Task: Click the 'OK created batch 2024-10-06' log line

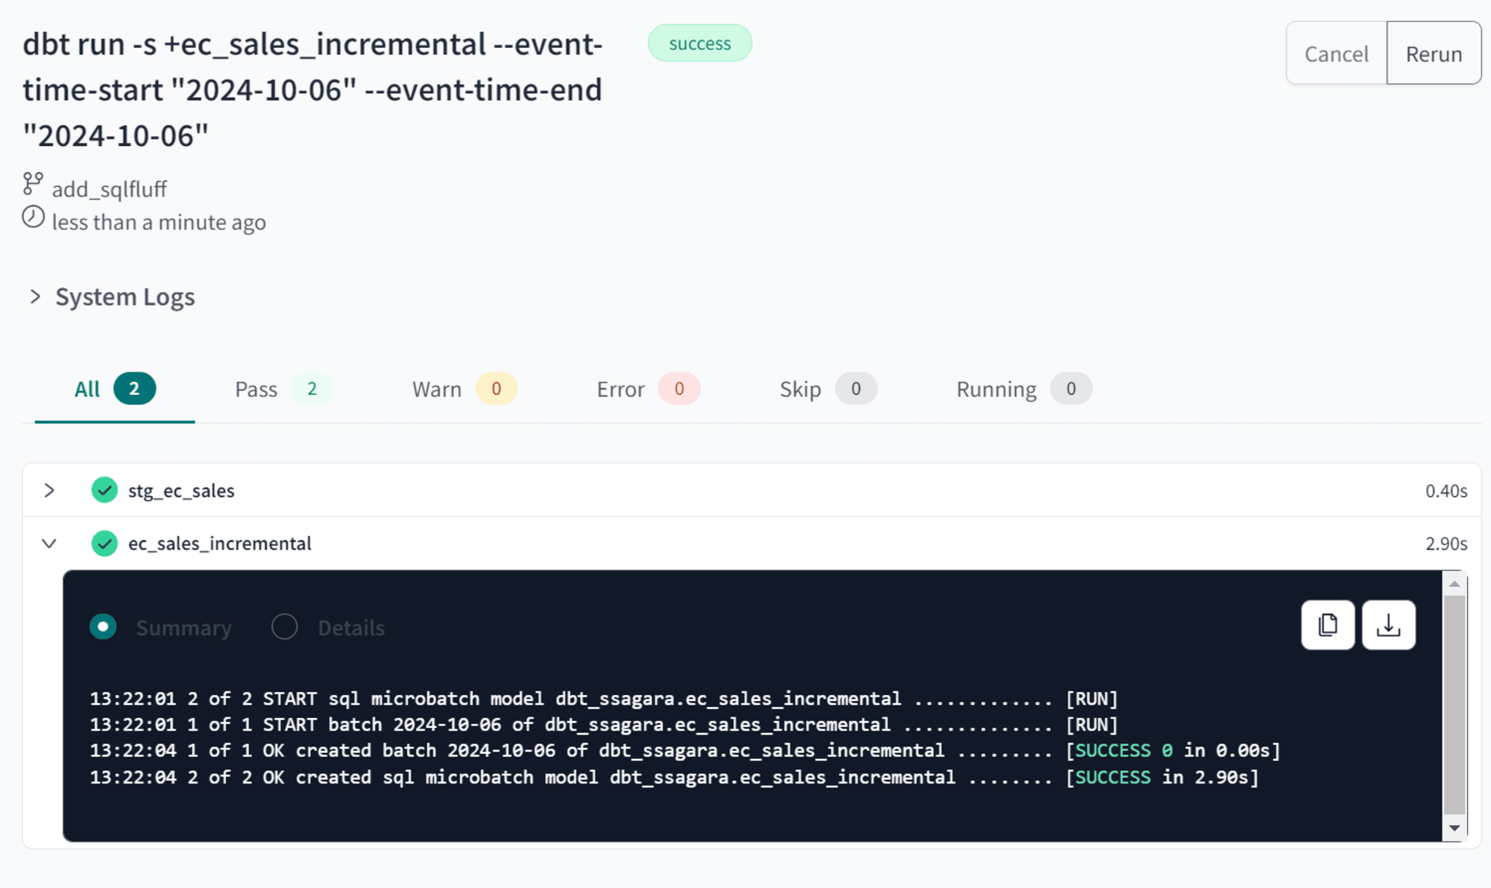Action: [x=685, y=750]
